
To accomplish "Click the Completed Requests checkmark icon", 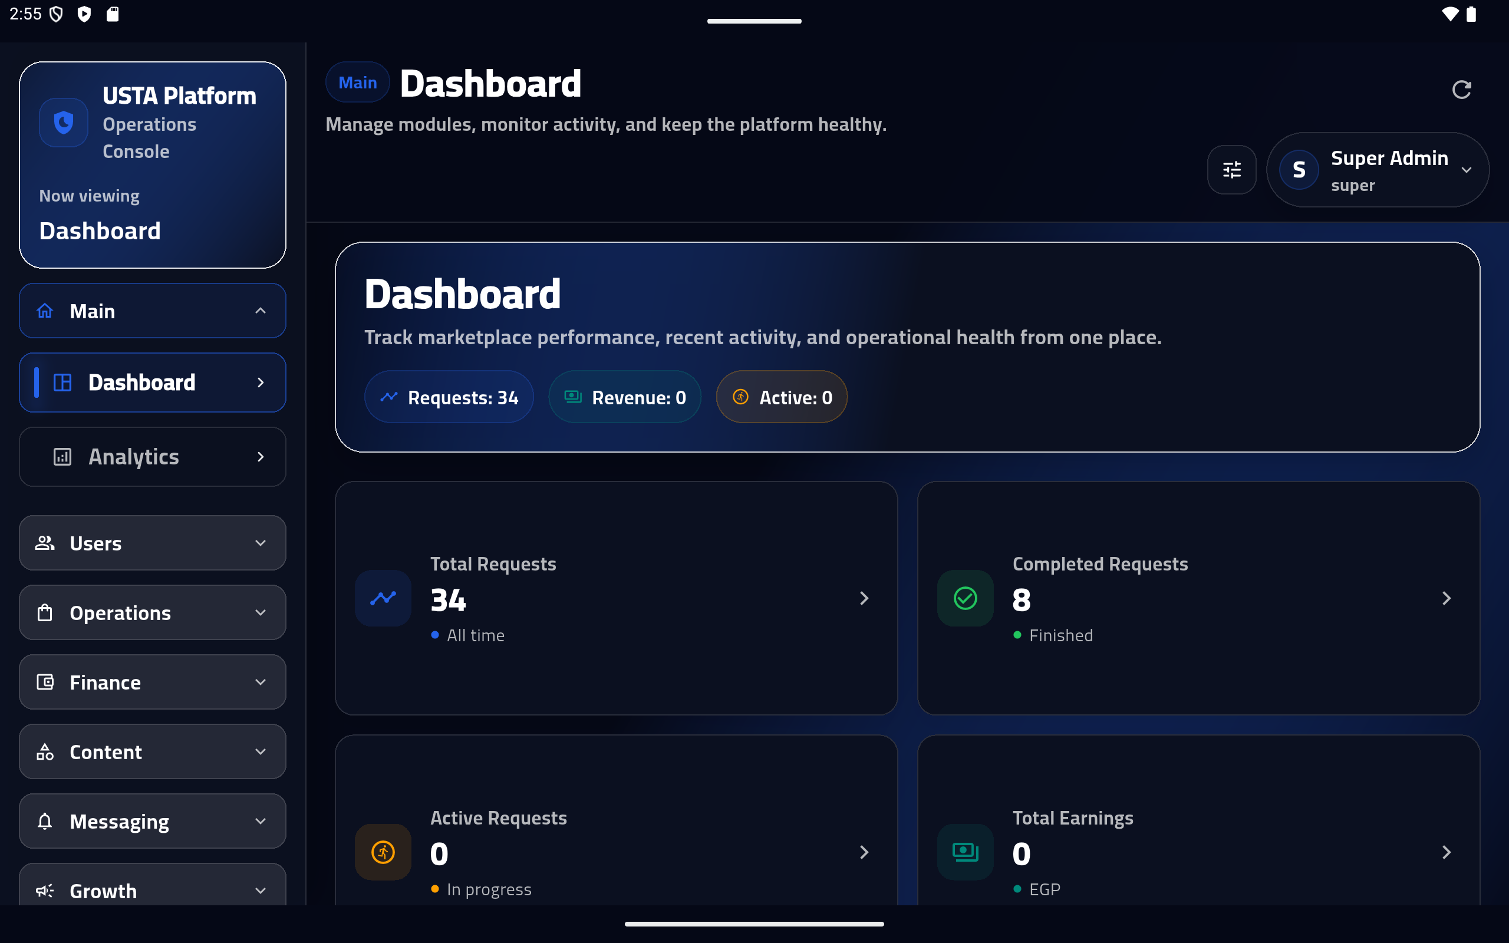I will point(966,598).
